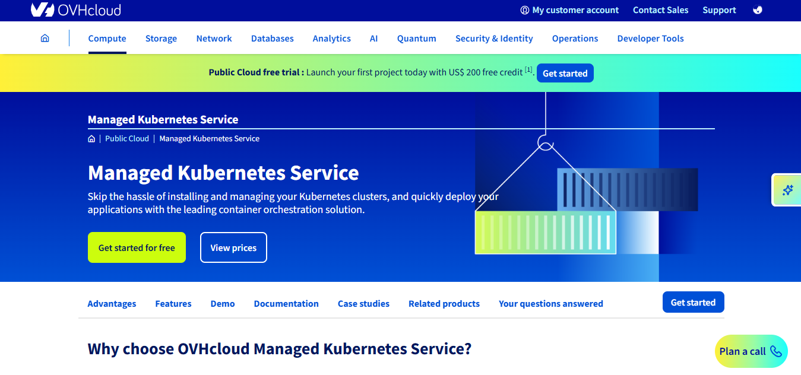801x375 pixels.
Task: Jump to the Advantages section
Action: [112, 304]
